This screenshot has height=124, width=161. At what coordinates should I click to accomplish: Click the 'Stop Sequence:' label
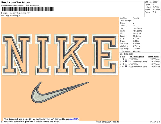[126, 54]
